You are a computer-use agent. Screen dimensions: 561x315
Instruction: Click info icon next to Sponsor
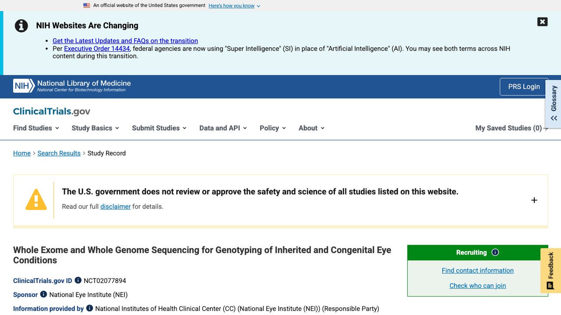pyautogui.click(x=43, y=294)
